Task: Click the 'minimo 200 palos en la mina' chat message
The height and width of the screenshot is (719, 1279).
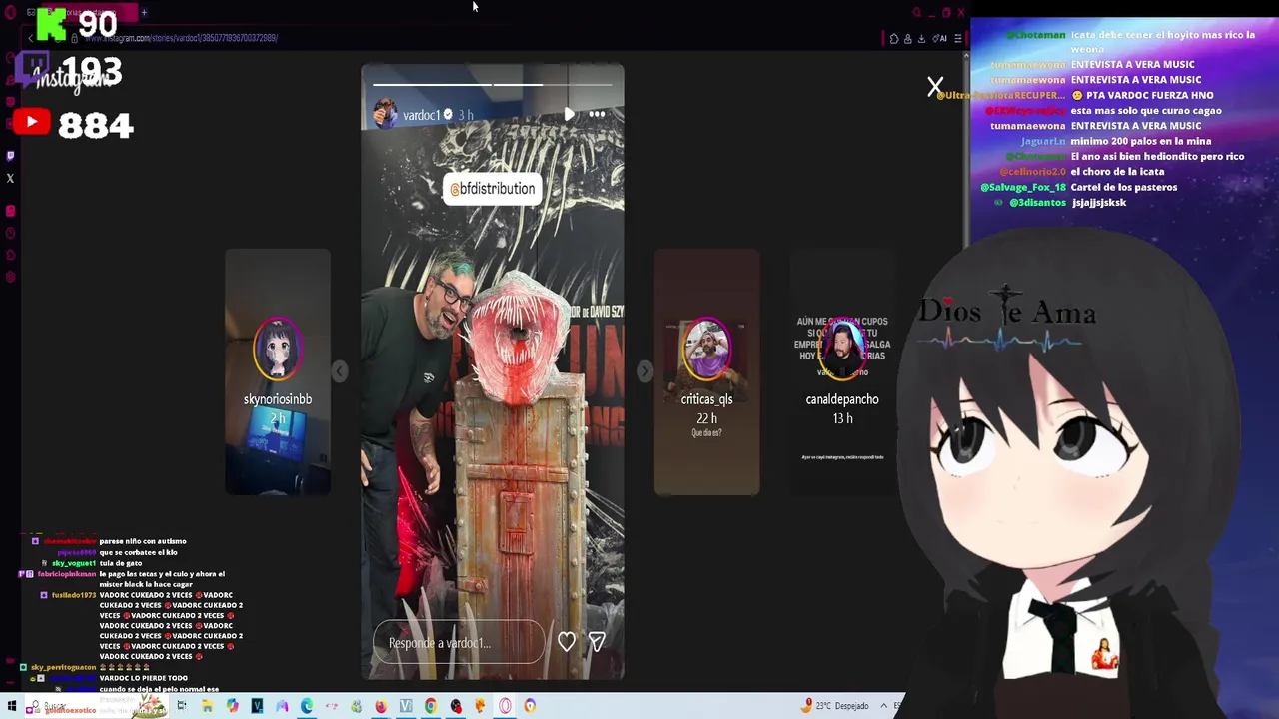Action: click(1141, 141)
